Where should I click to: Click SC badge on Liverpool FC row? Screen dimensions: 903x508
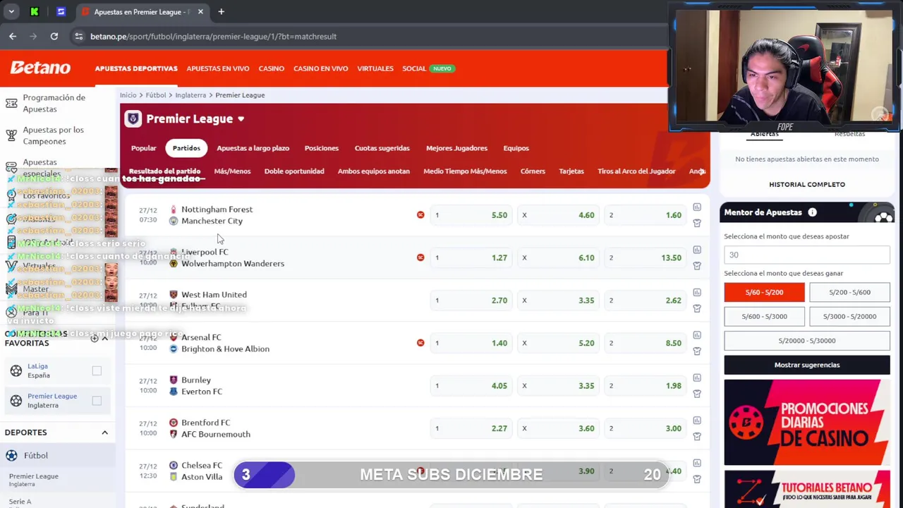click(420, 258)
